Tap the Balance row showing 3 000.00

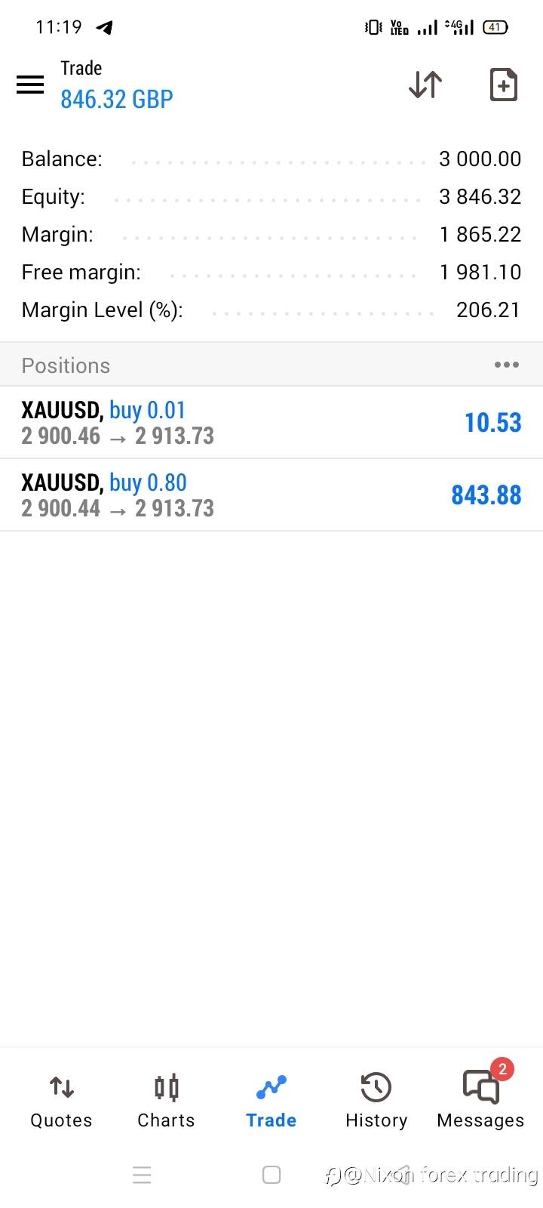tap(271, 159)
